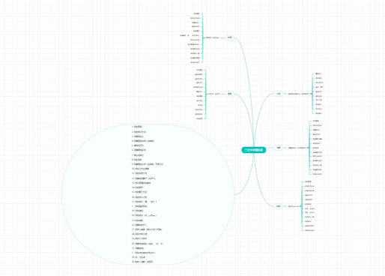This screenshot has height=276, width=385.
Task: Select the subtopic text beside the second left branch node
Action: pyautogui.click(x=214, y=94)
